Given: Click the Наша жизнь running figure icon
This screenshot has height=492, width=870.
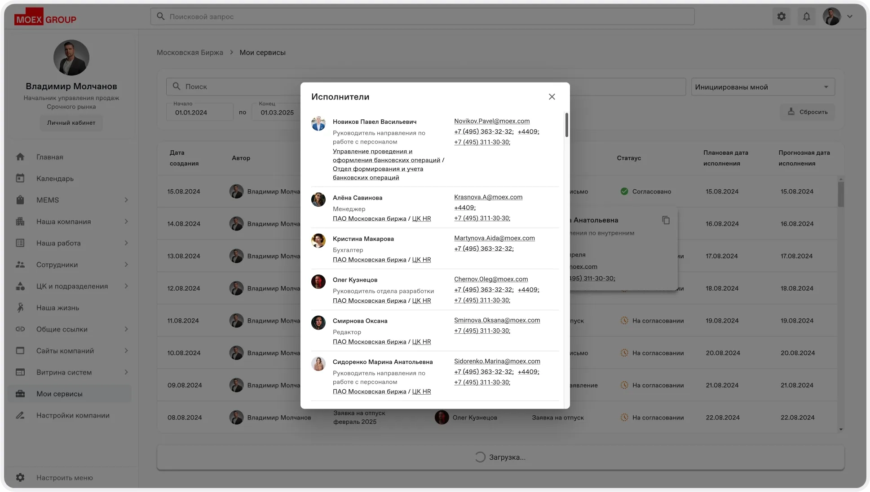Looking at the screenshot, I should (20, 308).
